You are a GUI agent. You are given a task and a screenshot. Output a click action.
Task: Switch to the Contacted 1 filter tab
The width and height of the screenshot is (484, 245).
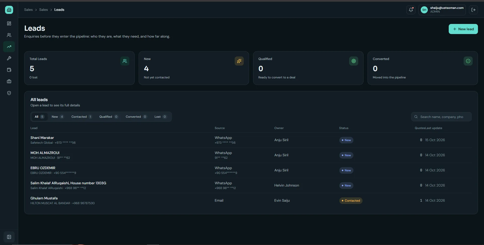[82, 117]
